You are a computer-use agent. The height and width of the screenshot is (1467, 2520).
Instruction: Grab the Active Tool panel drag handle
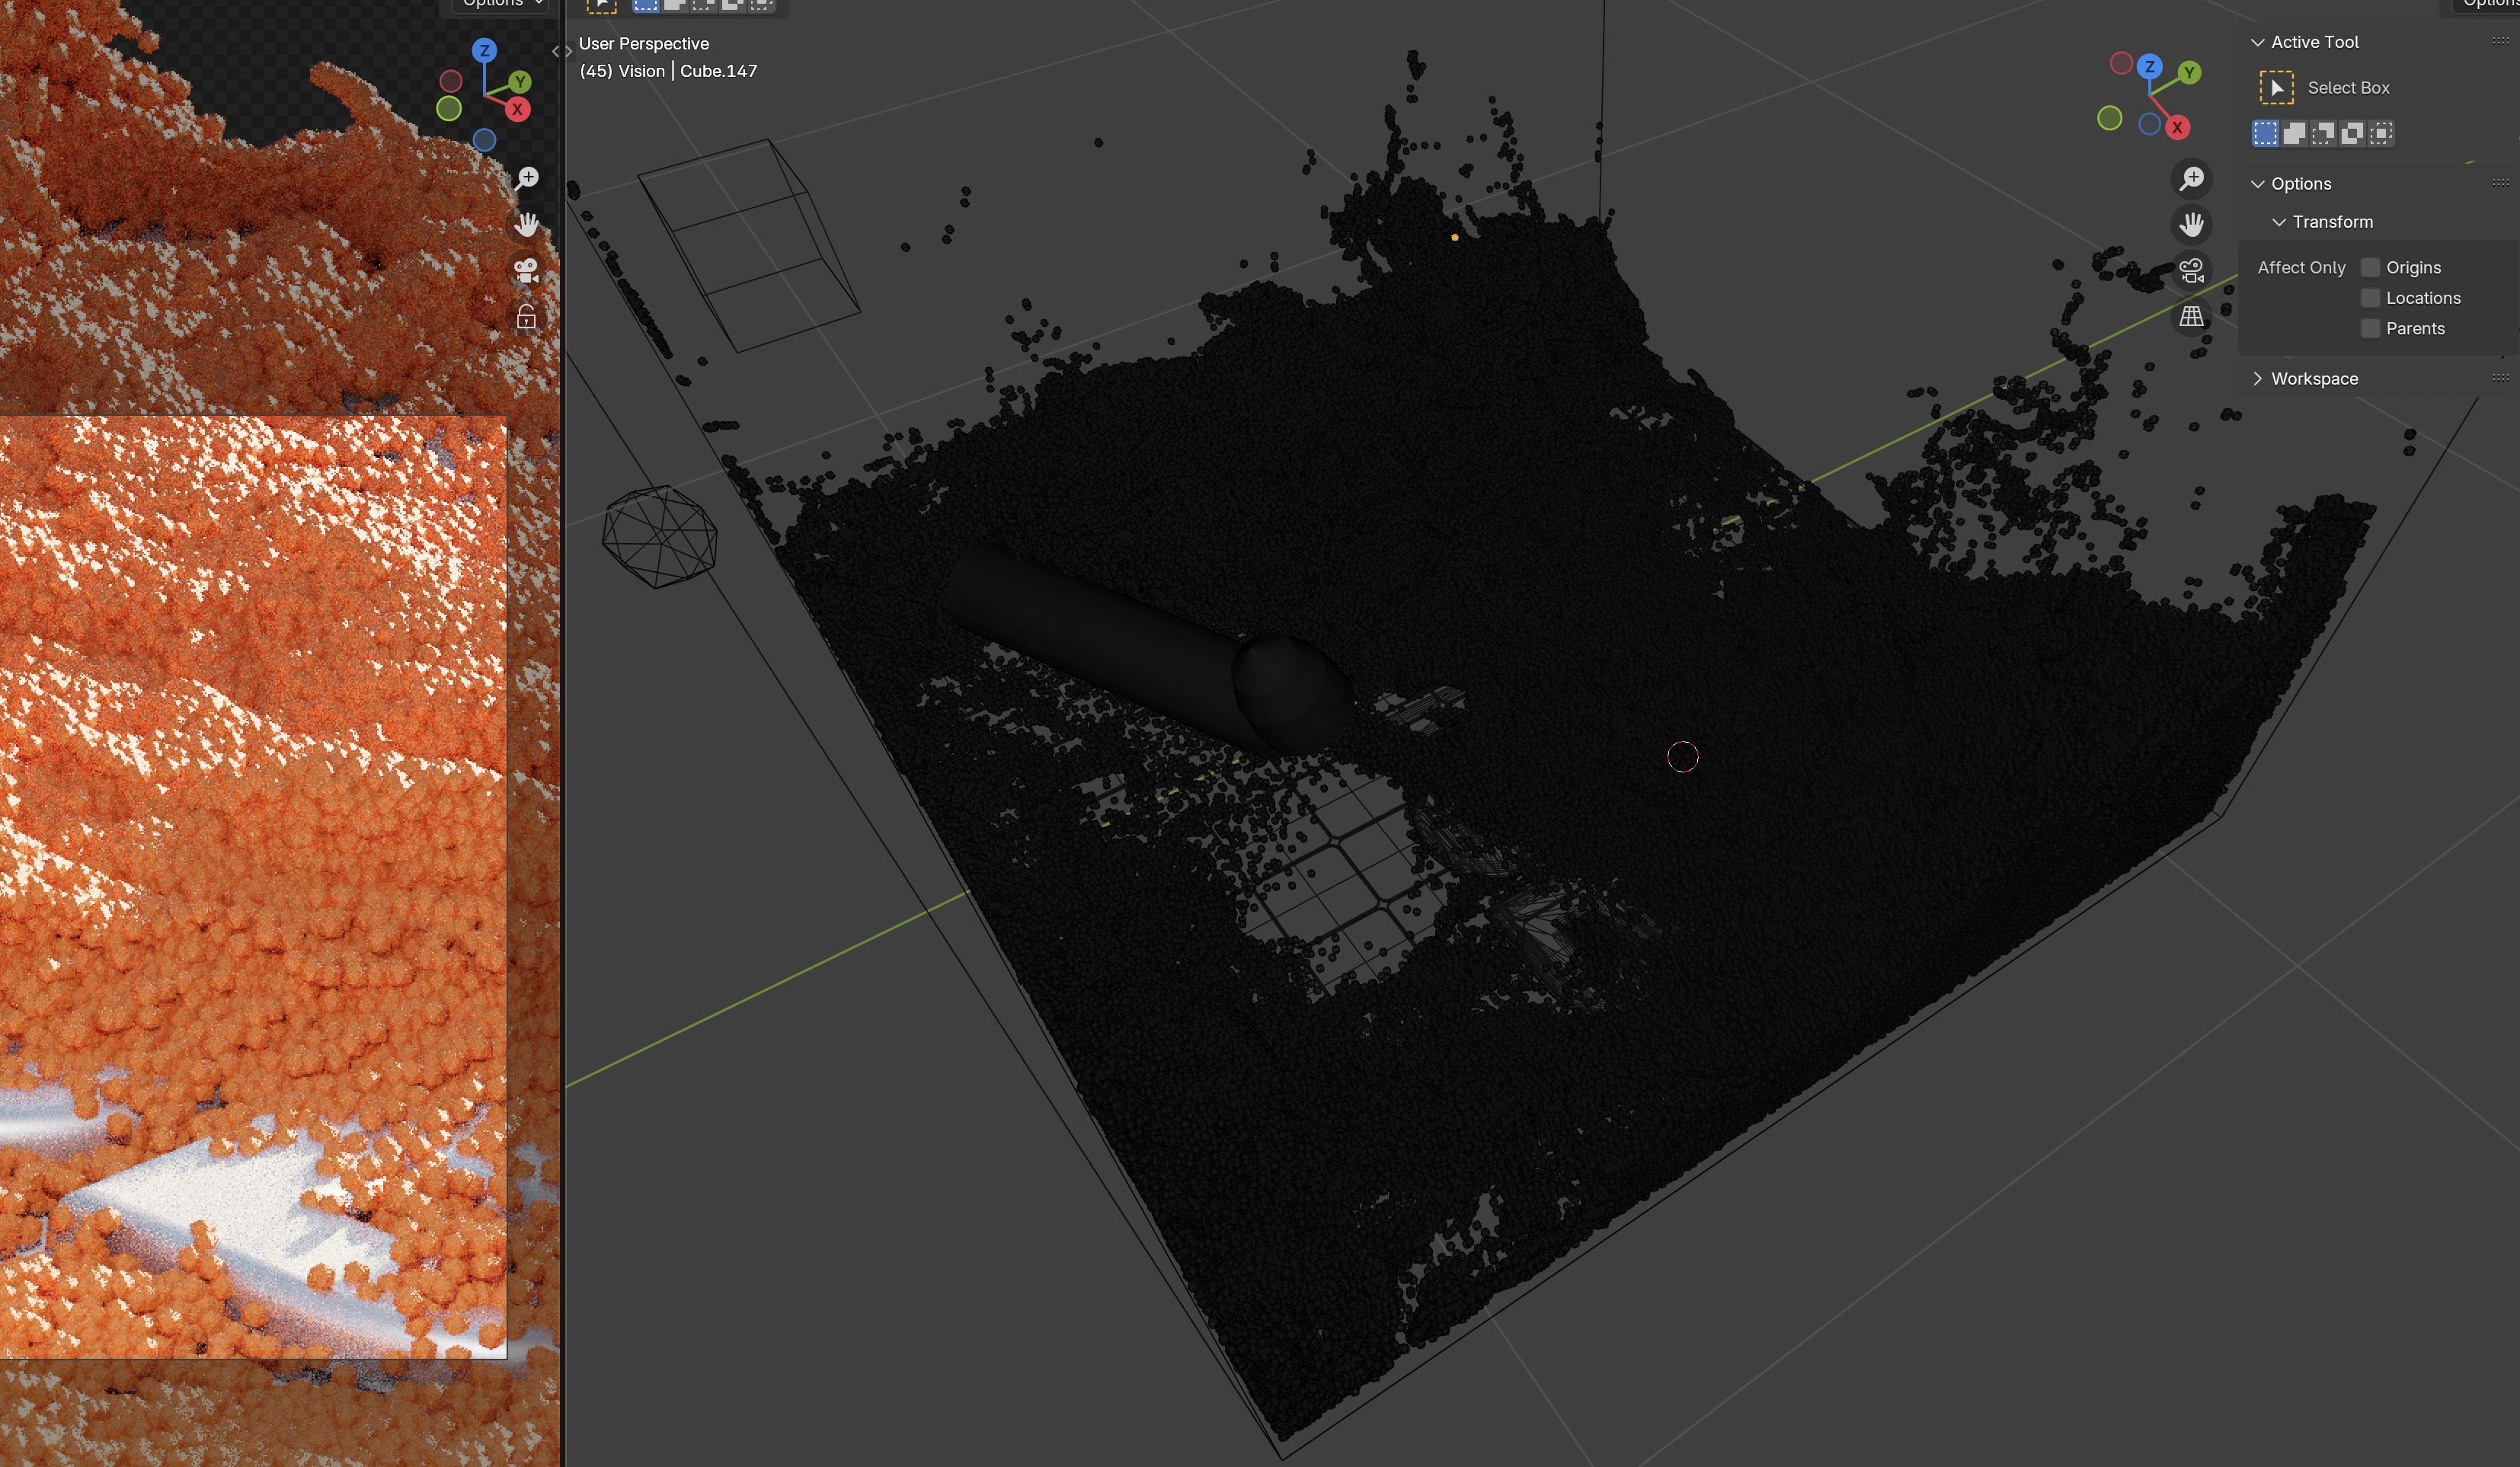click(2500, 41)
